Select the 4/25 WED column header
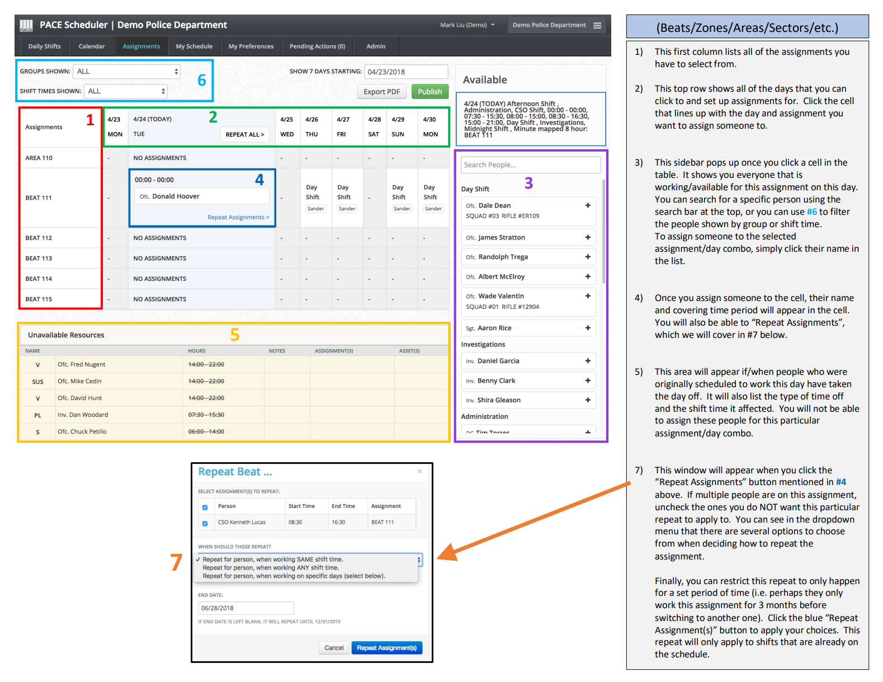883x682 pixels. point(287,127)
